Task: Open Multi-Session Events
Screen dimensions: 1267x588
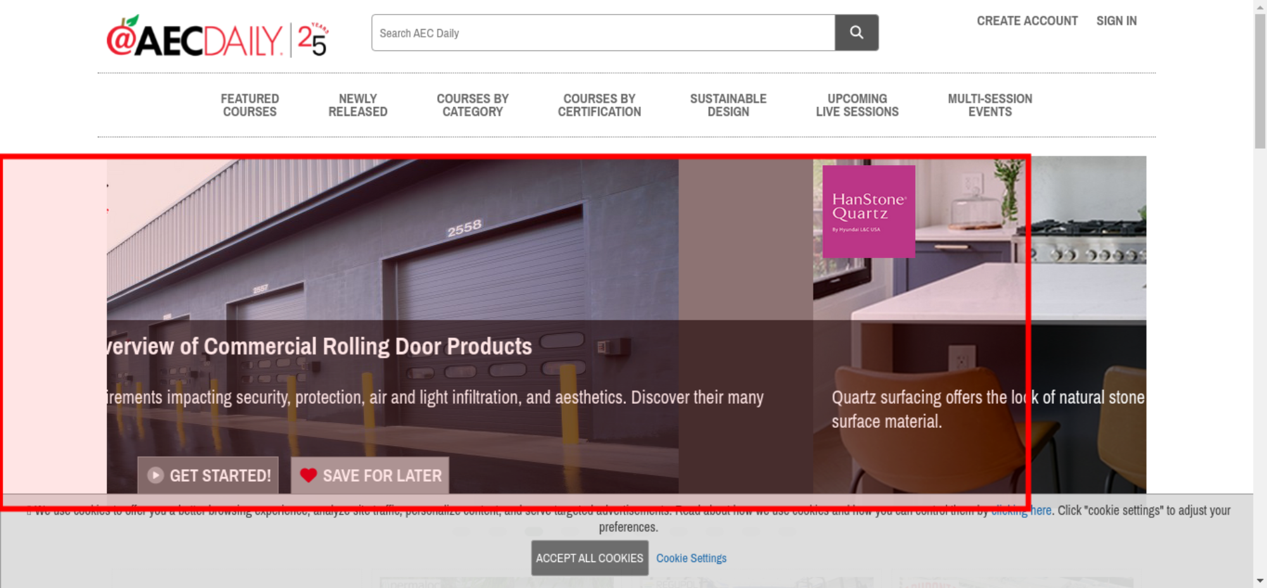Action: [x=990, y=105]
